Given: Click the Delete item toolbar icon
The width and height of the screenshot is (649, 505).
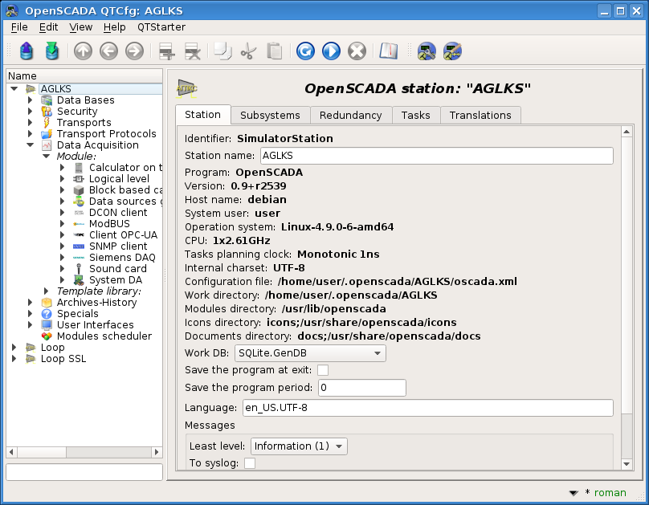Looking at the screenshot, I should (192, 51).
